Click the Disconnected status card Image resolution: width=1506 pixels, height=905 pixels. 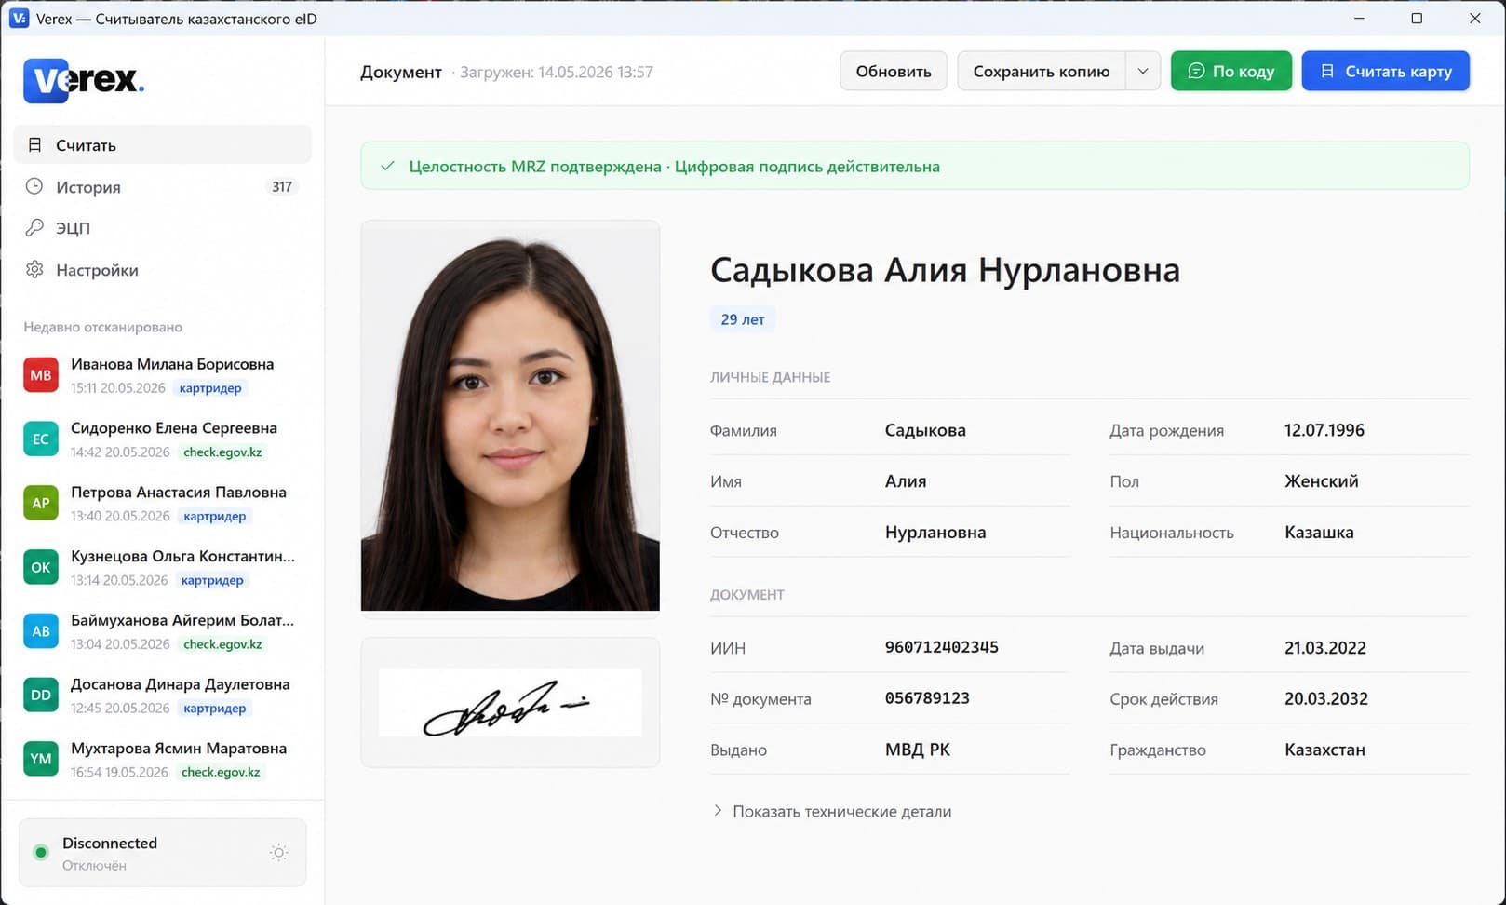tap(162, 853)
